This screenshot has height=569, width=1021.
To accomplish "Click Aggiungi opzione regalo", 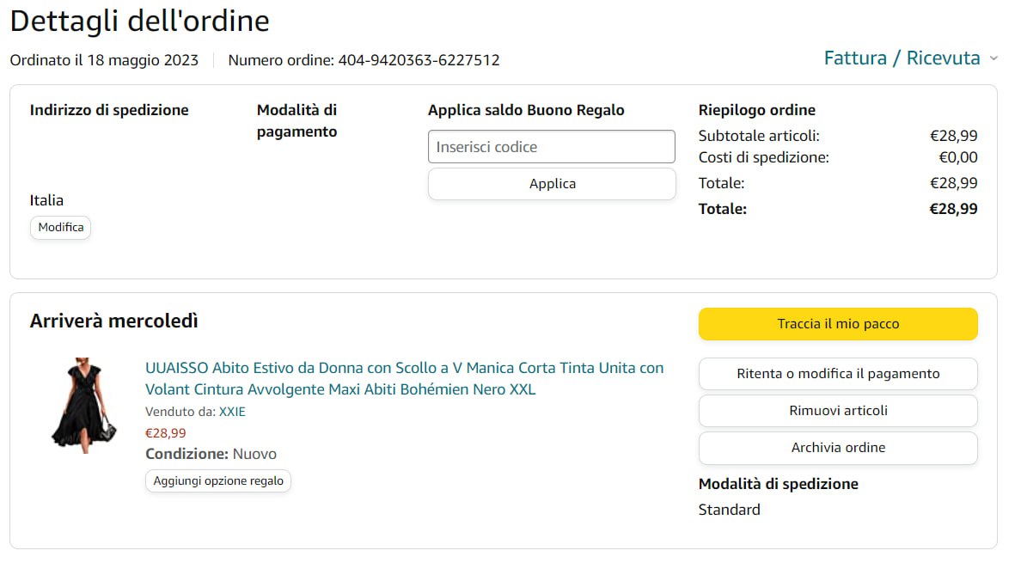I will point(218,480).
